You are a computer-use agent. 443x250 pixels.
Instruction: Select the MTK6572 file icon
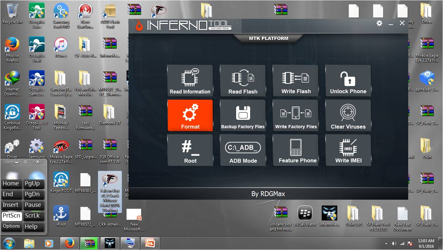85,216
